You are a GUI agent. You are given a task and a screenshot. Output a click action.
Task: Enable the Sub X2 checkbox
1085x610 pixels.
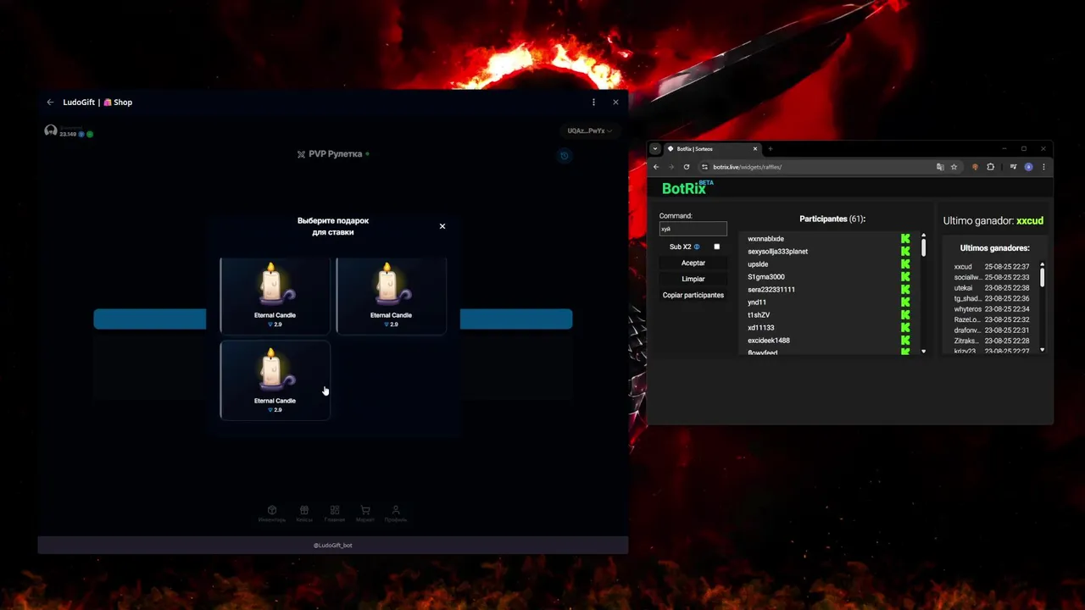pos(716,247)
